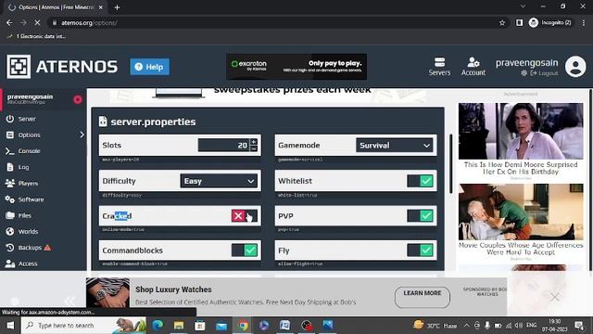Open the Servers icon in header
The width and height of the screenshot is (593, 334).
click(439, 62)
